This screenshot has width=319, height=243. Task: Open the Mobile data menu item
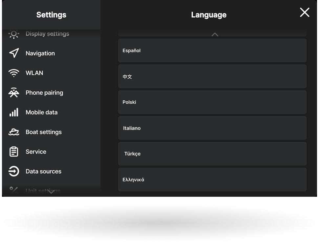(42, 112)
